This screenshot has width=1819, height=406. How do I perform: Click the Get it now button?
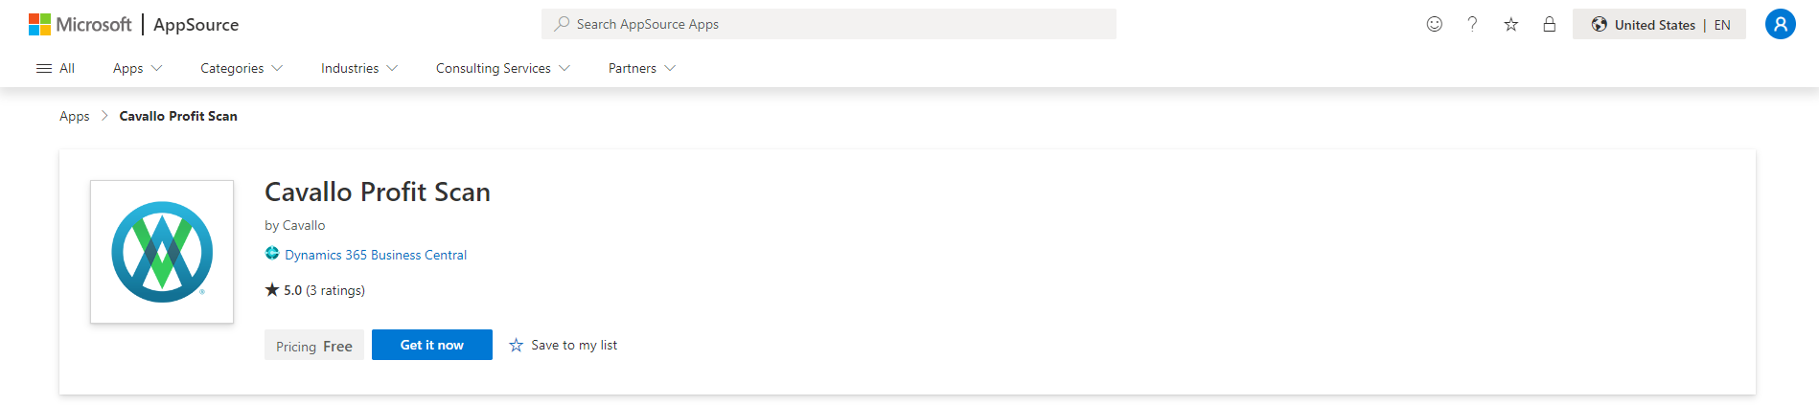pos(431,345)
